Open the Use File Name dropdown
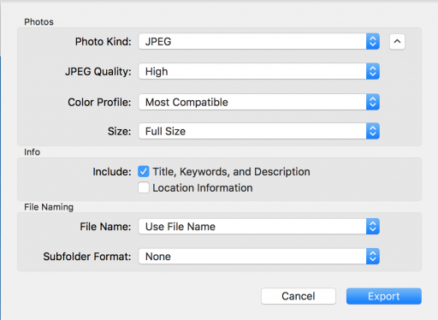Image resolution: width=438 pixels, height=320 pixels. click(x=259, y=227)
